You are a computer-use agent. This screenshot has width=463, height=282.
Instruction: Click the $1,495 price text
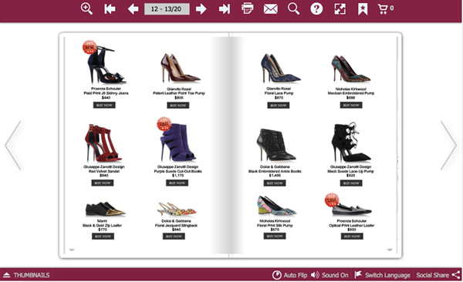click(x=275, y=176)
